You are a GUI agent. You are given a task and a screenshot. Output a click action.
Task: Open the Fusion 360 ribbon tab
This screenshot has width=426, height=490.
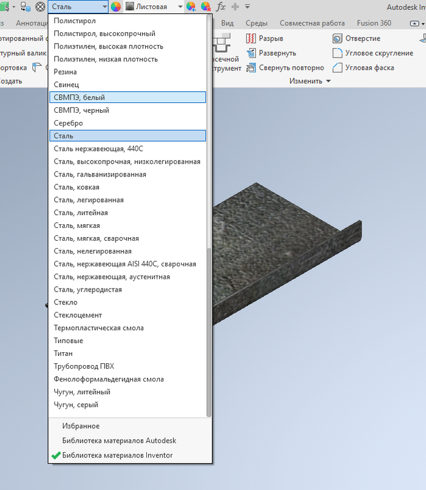click(374, 23)
